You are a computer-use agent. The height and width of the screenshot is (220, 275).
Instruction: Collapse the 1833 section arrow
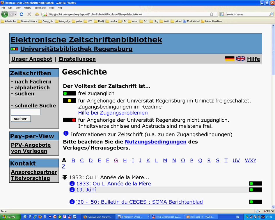[65, 178]
